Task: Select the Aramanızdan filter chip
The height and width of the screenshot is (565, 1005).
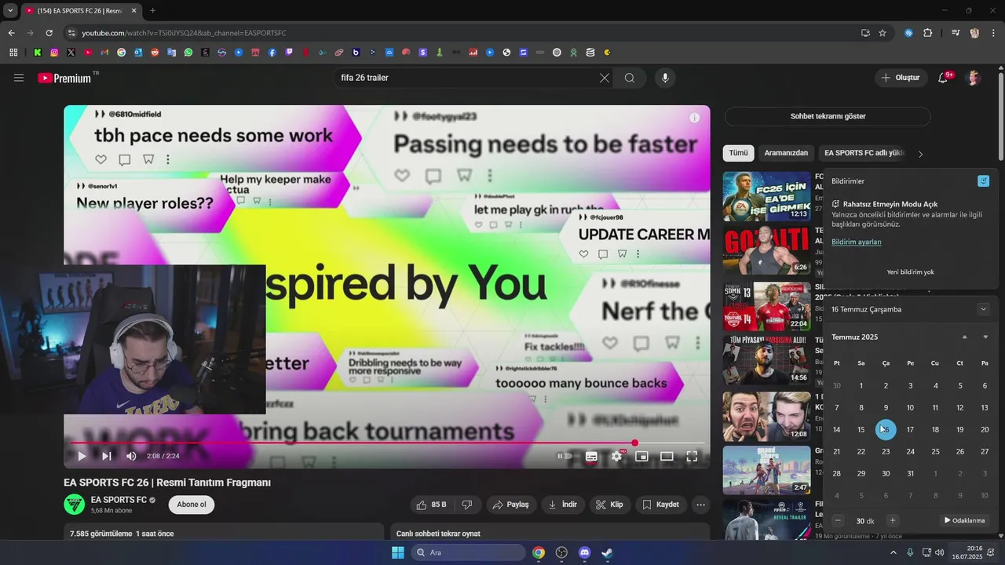Action: point(786,153)
